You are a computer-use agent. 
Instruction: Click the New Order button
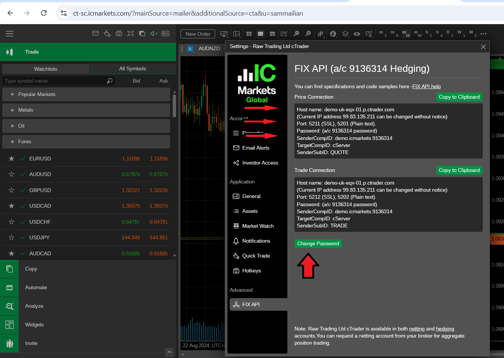coord(198,34)
